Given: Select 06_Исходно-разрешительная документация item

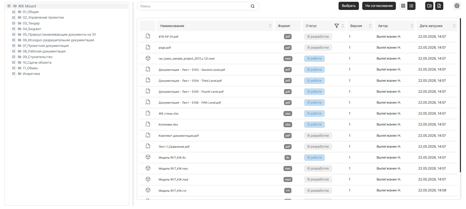Looking at the screenshot, I should tap(58, 40).
